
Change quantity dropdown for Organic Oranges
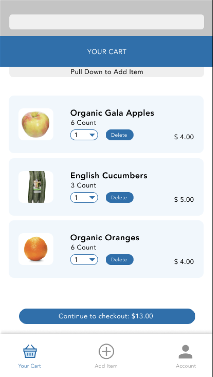pos(84,260)
